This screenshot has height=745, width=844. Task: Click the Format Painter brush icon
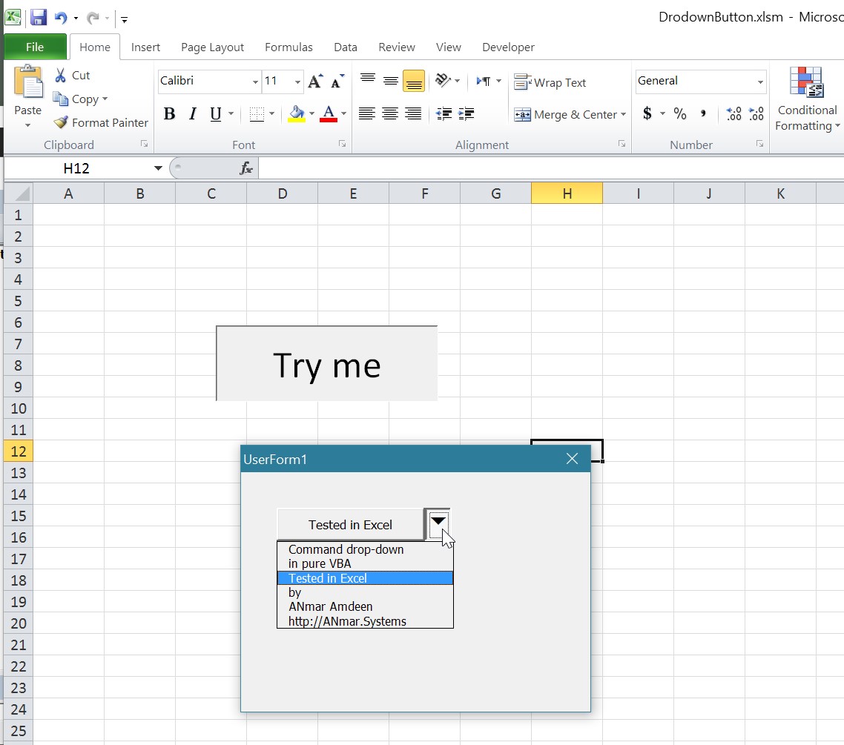[x=61, y=122]
